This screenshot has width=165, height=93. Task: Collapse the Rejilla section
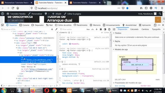click(x=114, y=41)
